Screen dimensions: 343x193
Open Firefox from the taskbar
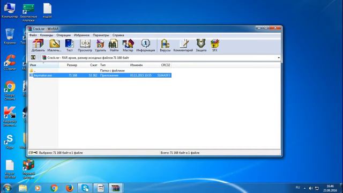[69, 188]
